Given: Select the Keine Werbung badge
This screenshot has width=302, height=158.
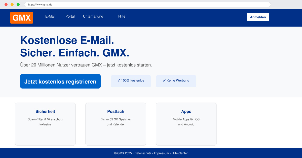Looking at the screenshot, I should 176,81.
